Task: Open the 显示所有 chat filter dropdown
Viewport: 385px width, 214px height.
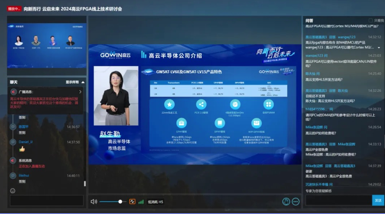Action: tap(75, 82)
